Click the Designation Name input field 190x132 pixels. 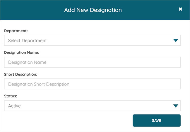[92, 62]
